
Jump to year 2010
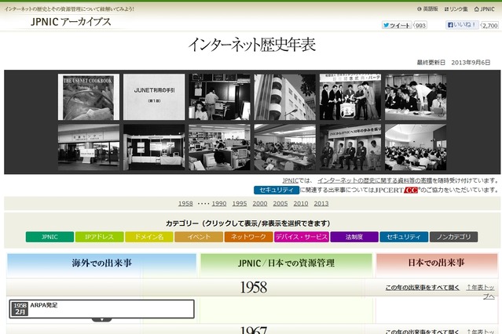click(x=301, y=204)
